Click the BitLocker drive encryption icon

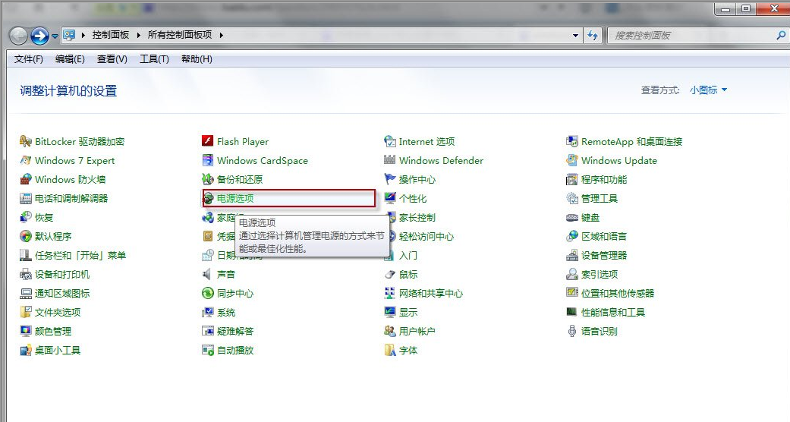click(x=26, y=141)
